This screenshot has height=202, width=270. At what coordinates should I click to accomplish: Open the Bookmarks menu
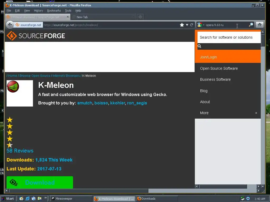pos(54,11)
